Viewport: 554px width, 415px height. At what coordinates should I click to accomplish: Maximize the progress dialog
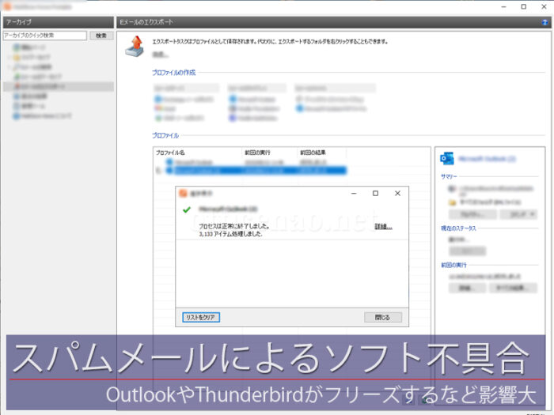(376, 194)
